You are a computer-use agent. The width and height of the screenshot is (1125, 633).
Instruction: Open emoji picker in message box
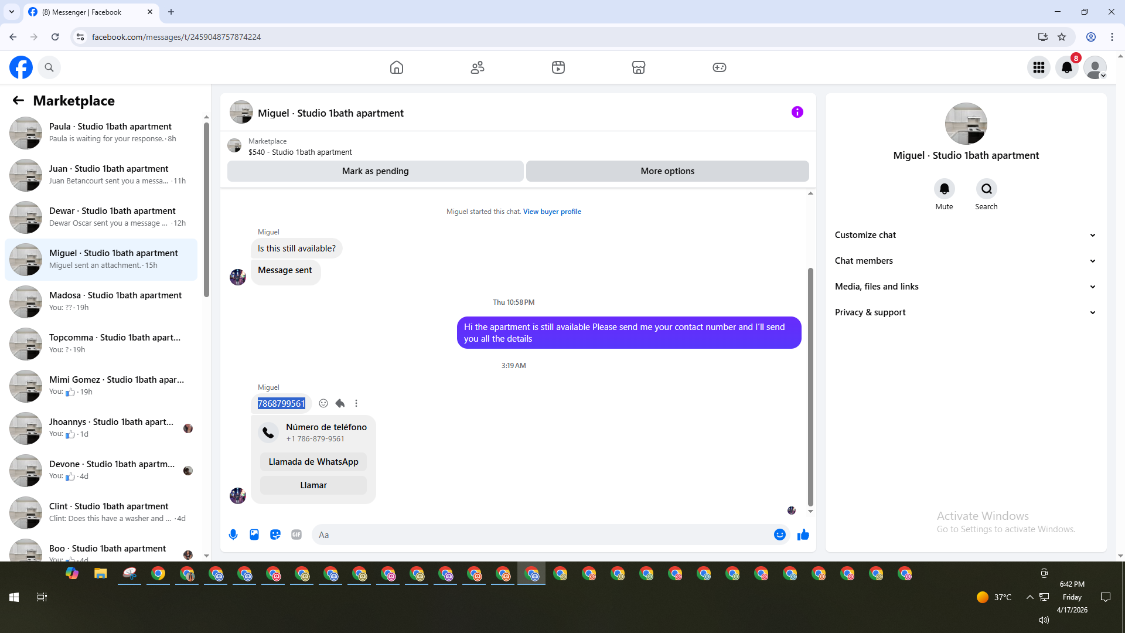[779, 535]
